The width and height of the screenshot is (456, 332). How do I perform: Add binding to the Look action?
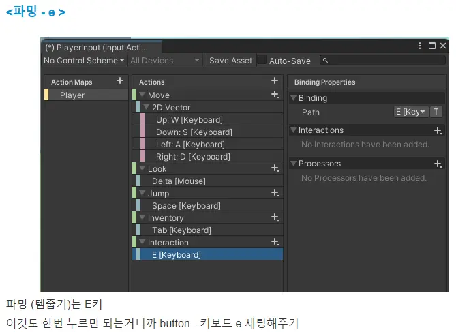(x=275, y=168)
